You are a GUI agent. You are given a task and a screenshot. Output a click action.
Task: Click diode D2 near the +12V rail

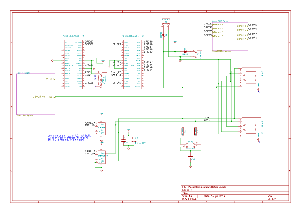tap(185, 52)
